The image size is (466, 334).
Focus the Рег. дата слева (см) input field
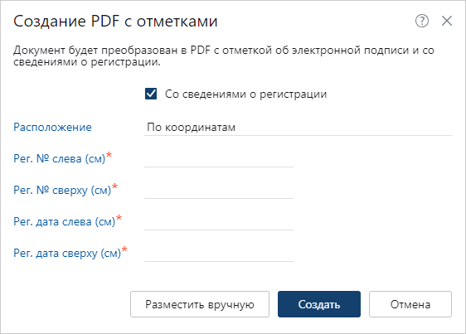pos(219,222)
